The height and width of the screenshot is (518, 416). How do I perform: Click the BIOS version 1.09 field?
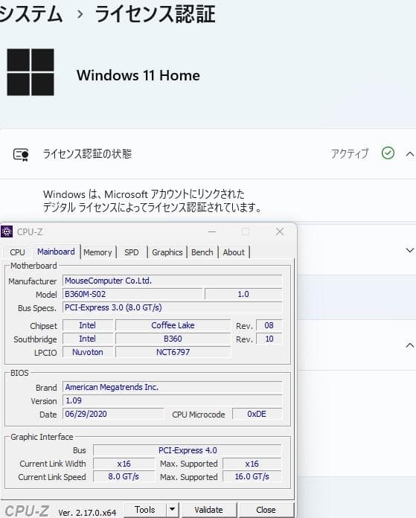[x=172, y=400]
